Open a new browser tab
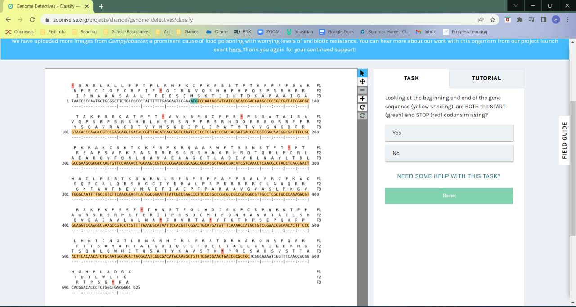Viewport: 576px width, 307px height. (101, 6)
